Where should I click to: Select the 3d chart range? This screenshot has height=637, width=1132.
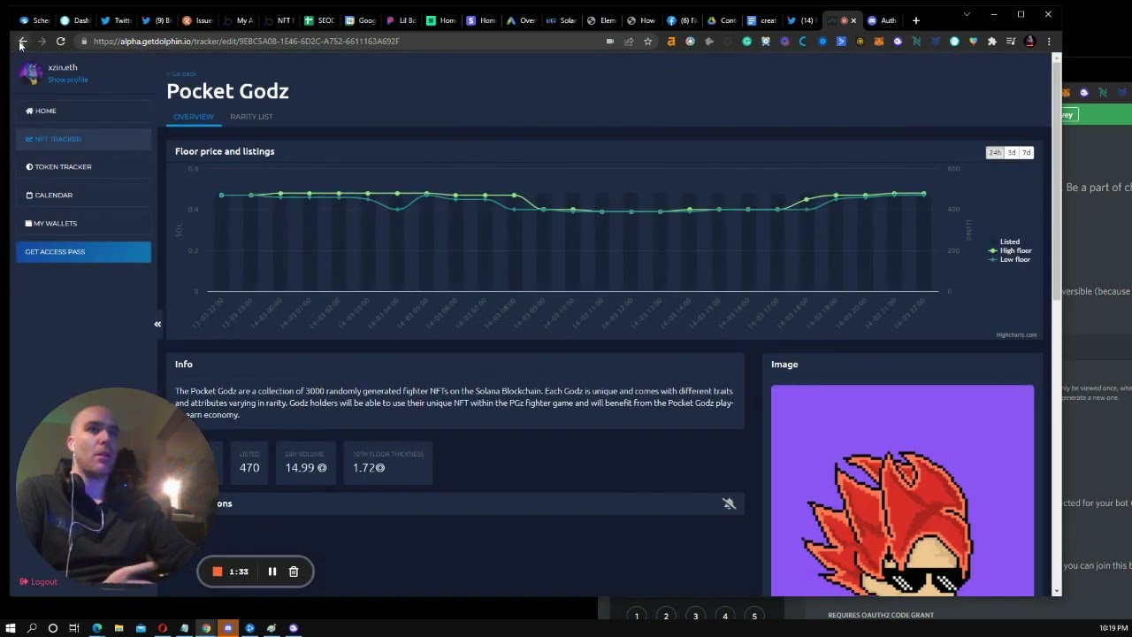pyautogui.click(x=1012, y=153)
